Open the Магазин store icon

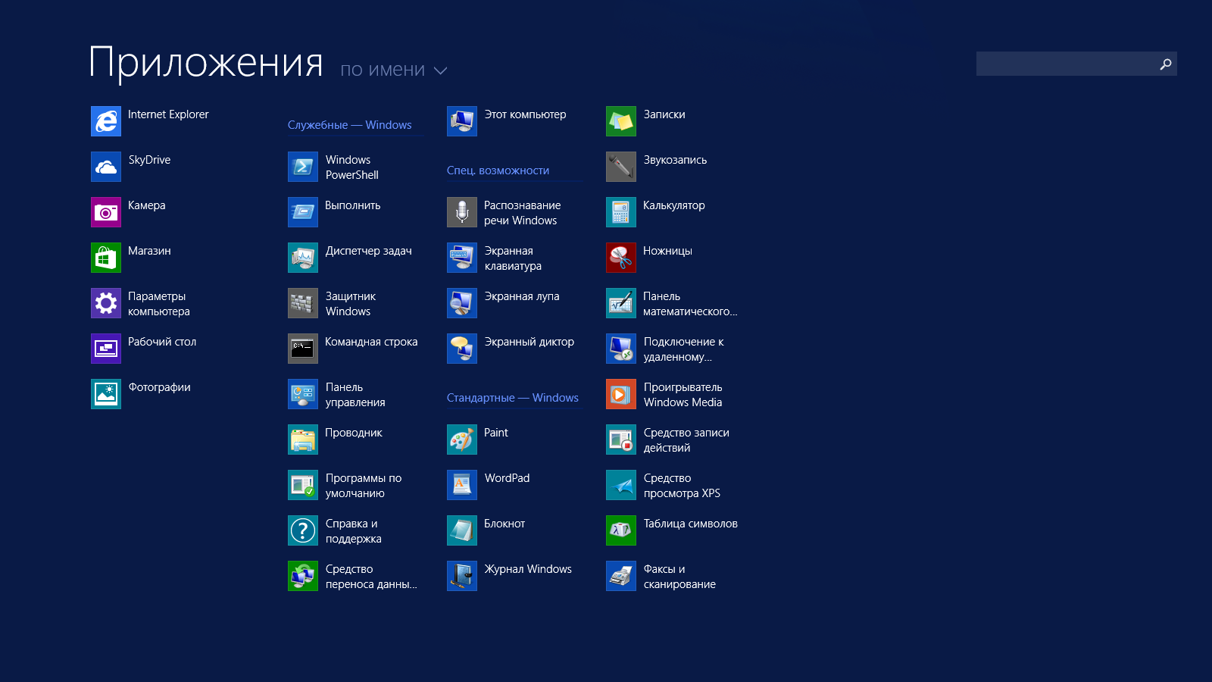(x=106, y=258)
